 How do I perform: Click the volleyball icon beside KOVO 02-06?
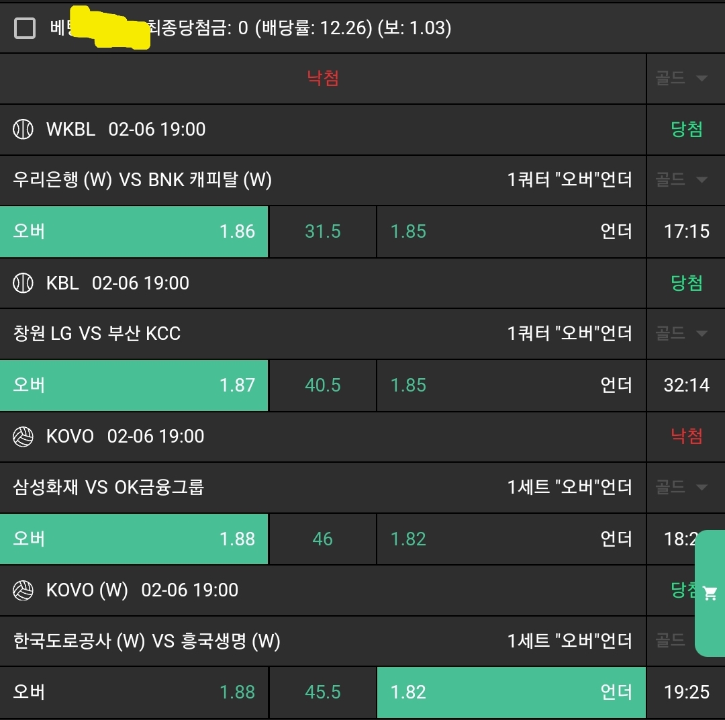pyautogui.click(x=23, y=437)
